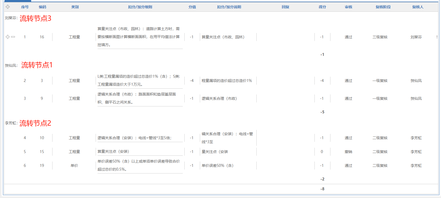This screenshot has width=441, height=198.
Task: Click reviewer 刘葵芬 in row 1
Action: point(416,37)
